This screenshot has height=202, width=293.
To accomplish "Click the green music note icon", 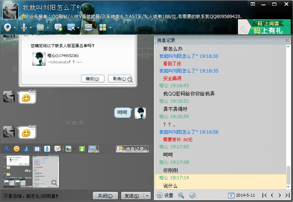I will click(82, 149).
